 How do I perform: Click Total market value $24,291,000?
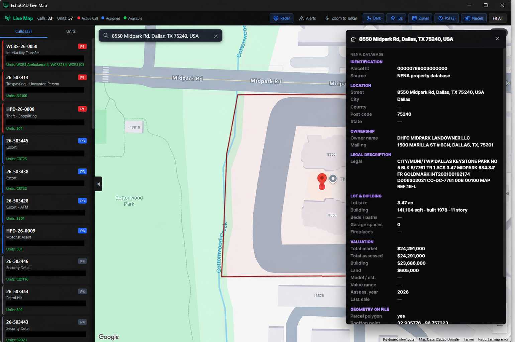click(x=411, y=249)
